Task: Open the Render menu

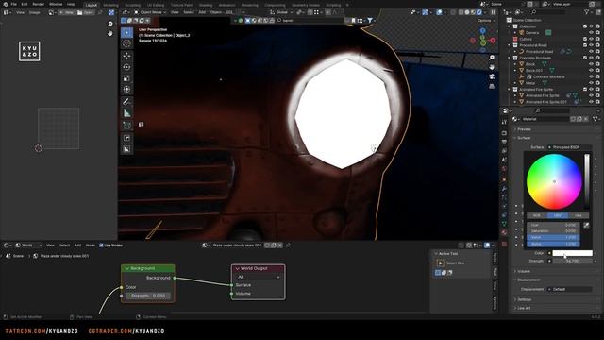Action: pyautogui.click(x=38, y=4)
